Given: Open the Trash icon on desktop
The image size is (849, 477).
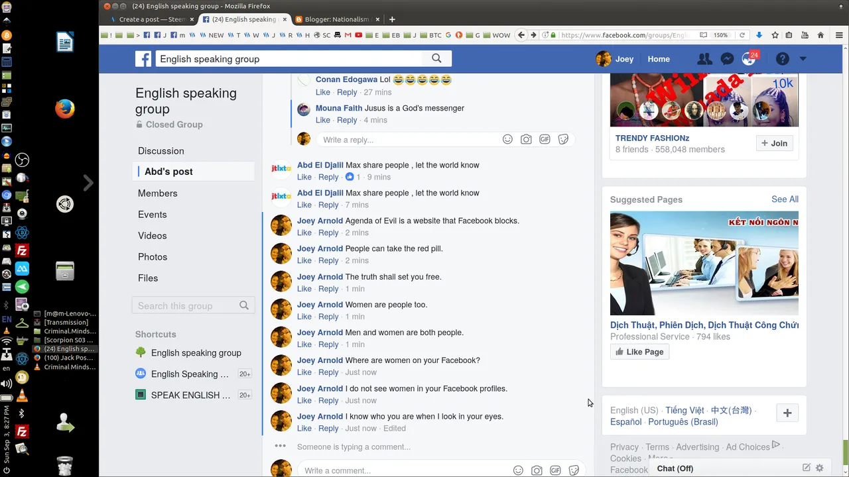Looking at the screenshot, I should point(64,465).
